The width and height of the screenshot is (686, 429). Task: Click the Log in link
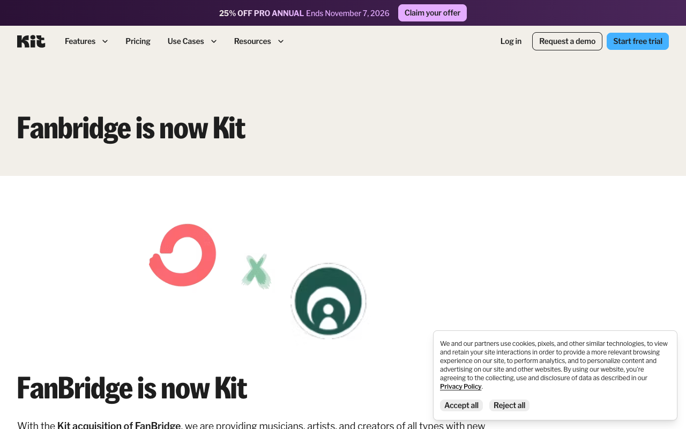511,41
